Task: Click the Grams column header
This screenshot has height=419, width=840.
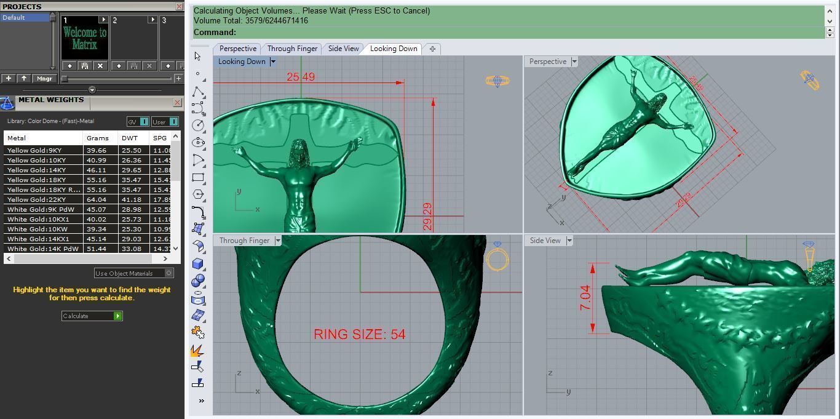Action: (x=100, y=138)
